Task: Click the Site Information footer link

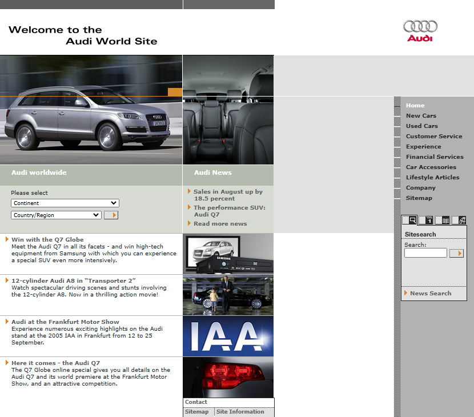Action: tap(240, 411)
